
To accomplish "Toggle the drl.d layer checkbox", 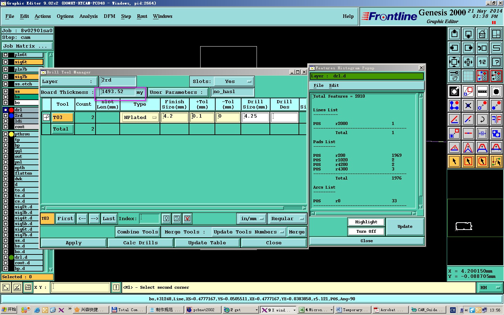I will click(6, 257).
